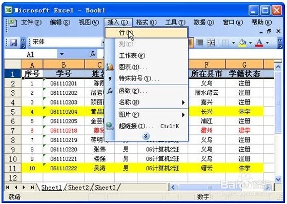Screen dimensions: 287x204
Task: Choose 行 from the Insert menu
Action: click(146, 33)
